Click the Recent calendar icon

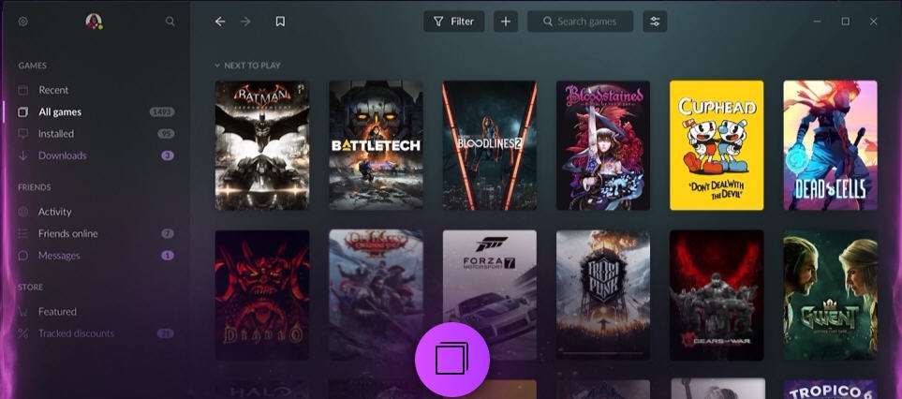point(23,90)
